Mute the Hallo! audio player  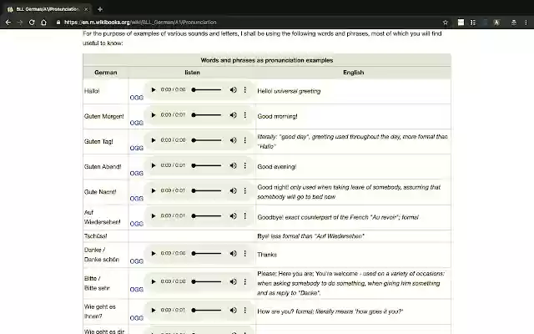coord(234,89)
